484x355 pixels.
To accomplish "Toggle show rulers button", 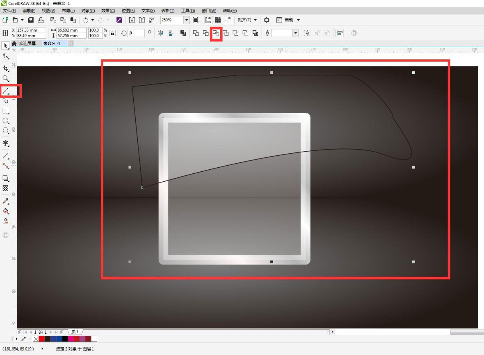I will (x=208, y=20).
